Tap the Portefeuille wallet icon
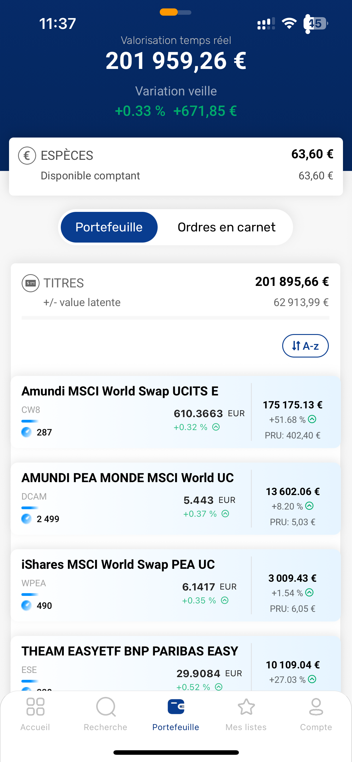 [176, 707]
